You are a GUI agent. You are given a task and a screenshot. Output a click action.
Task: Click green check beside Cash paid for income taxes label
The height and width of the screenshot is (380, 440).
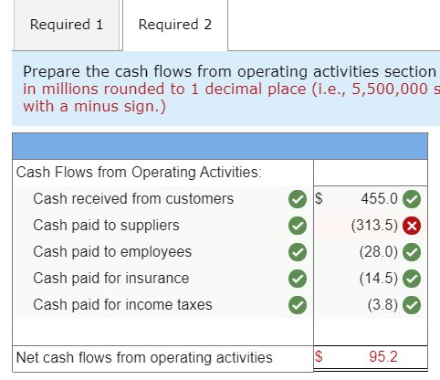[x=298, y=305]
